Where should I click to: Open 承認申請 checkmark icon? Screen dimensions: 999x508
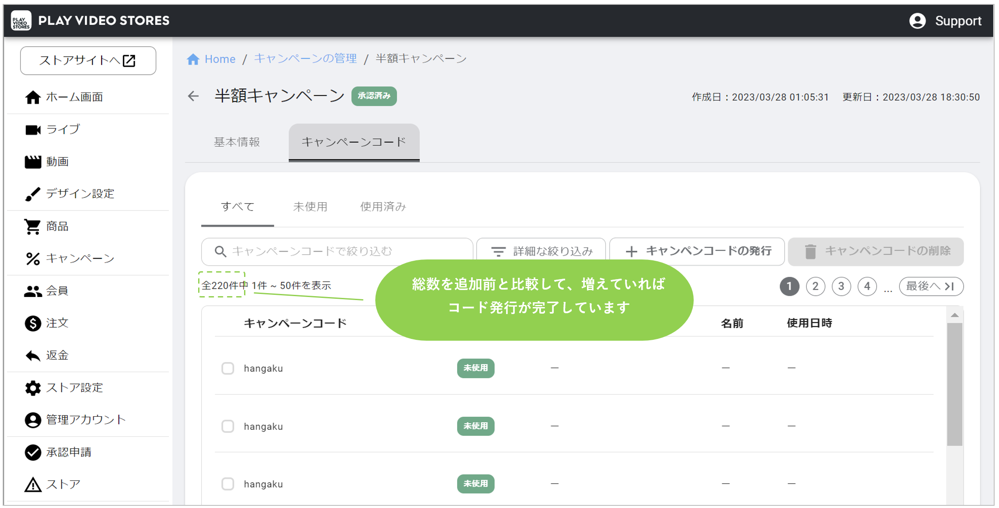click(x=33, y=452)
